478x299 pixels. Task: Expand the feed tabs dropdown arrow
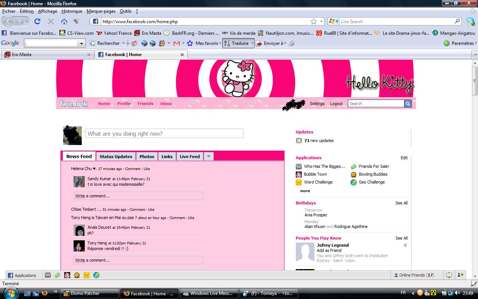tap(208, 157)
